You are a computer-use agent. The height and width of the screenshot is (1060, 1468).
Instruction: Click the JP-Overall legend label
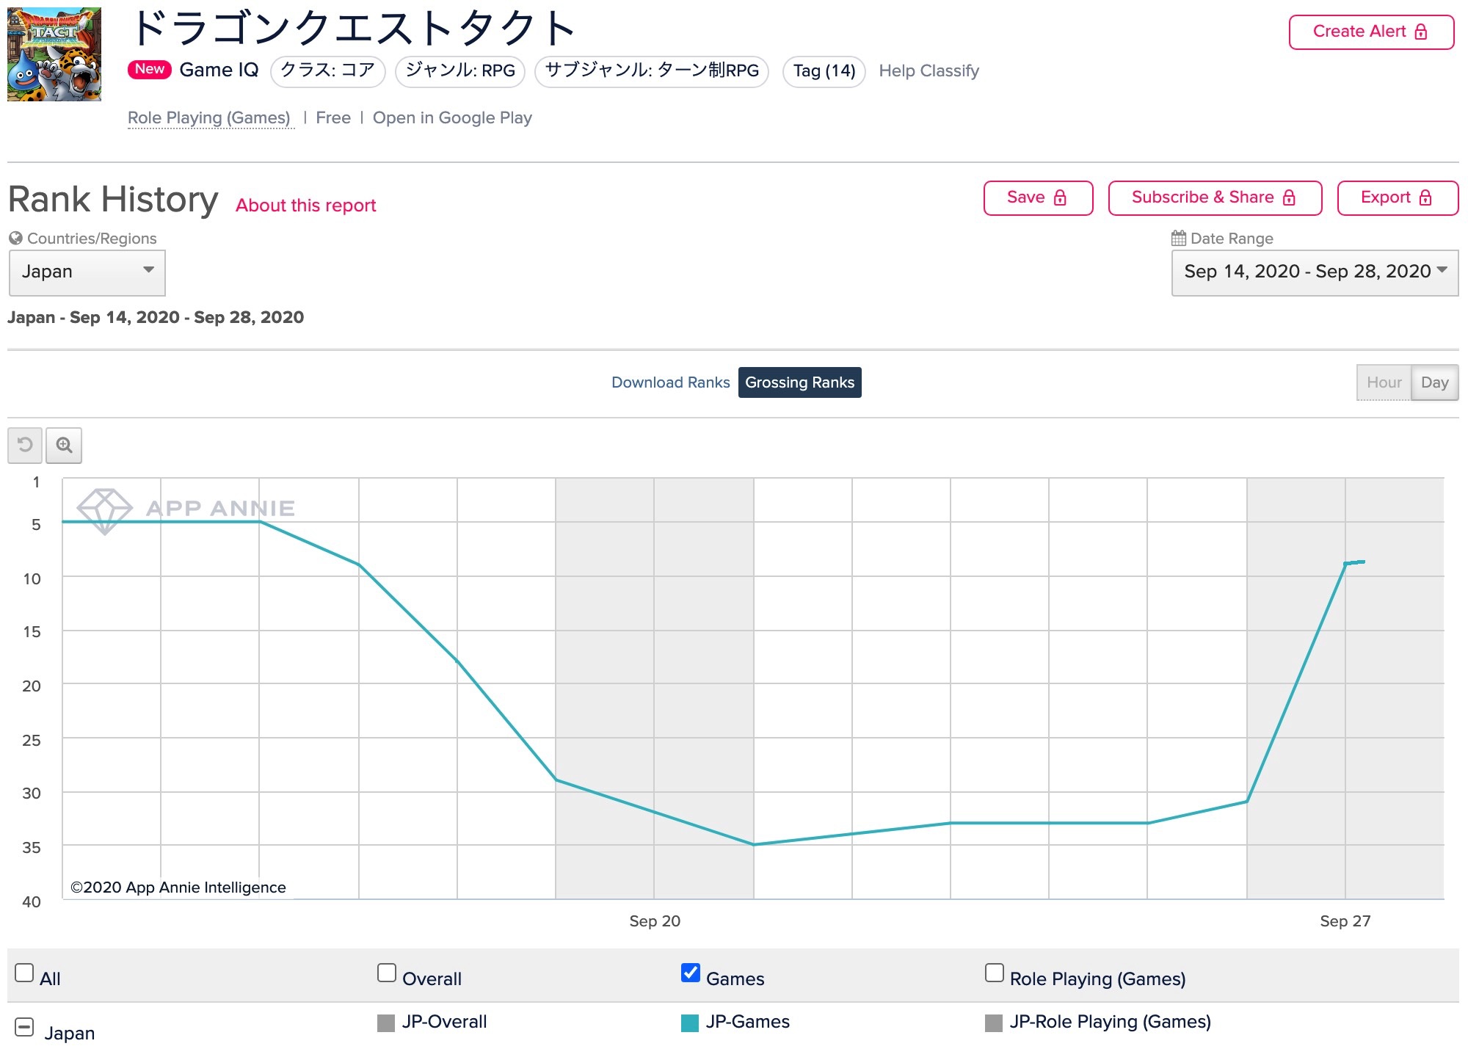click(x=444, y=1022)
